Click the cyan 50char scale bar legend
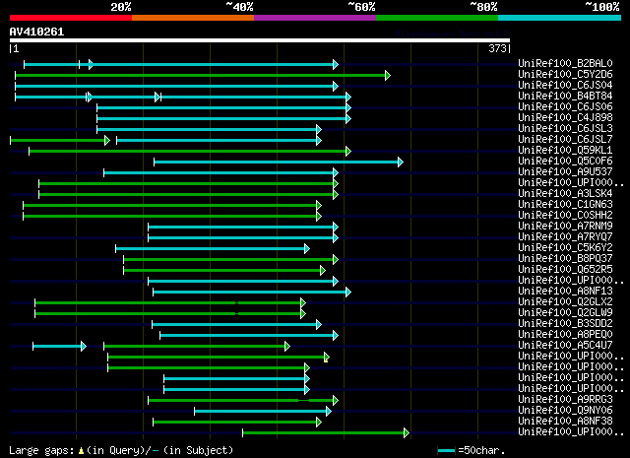 [x=446, y=451]
